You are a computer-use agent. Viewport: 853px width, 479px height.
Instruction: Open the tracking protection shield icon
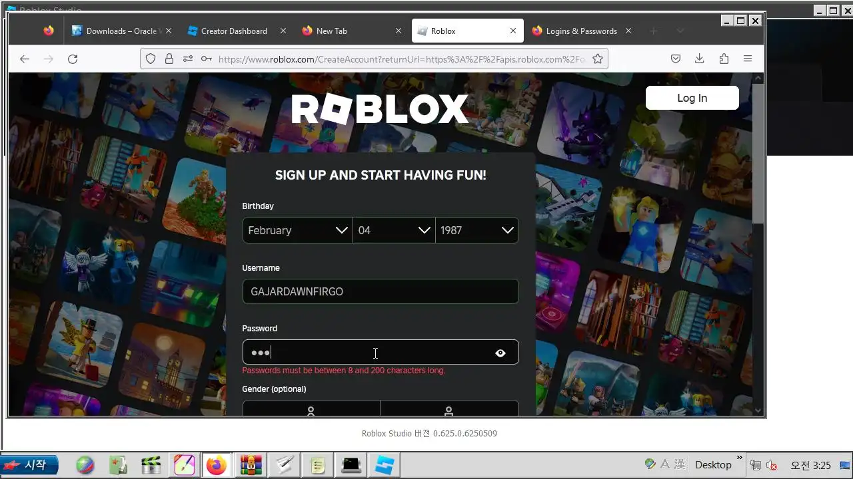coord(151,59)
